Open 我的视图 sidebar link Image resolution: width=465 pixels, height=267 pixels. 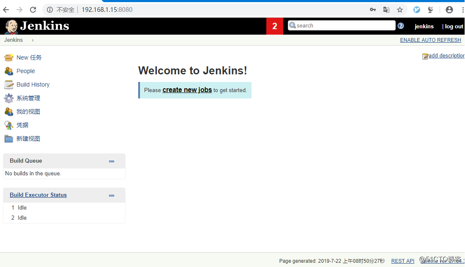tap(28, 112)
